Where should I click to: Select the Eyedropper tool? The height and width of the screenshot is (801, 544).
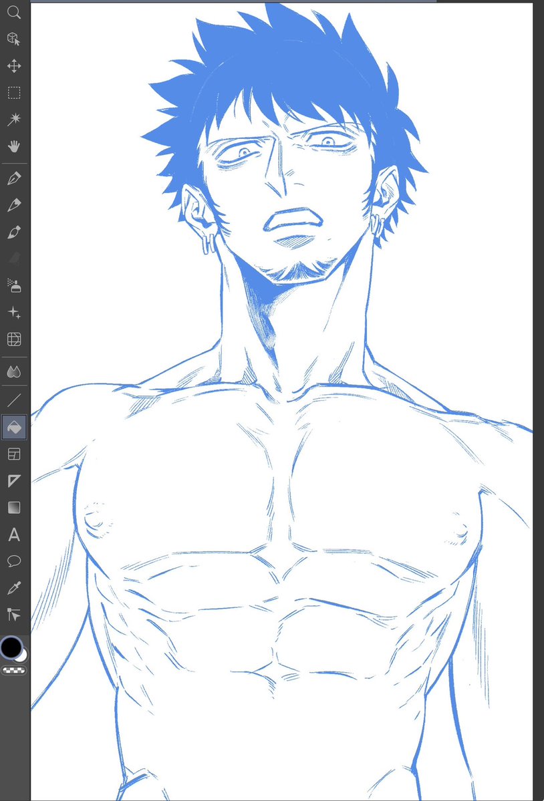[x=14, y=588]
